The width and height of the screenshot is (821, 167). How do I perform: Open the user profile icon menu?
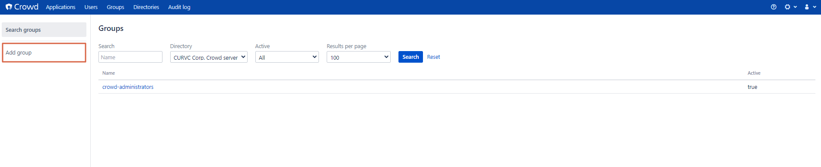(810, 7)
